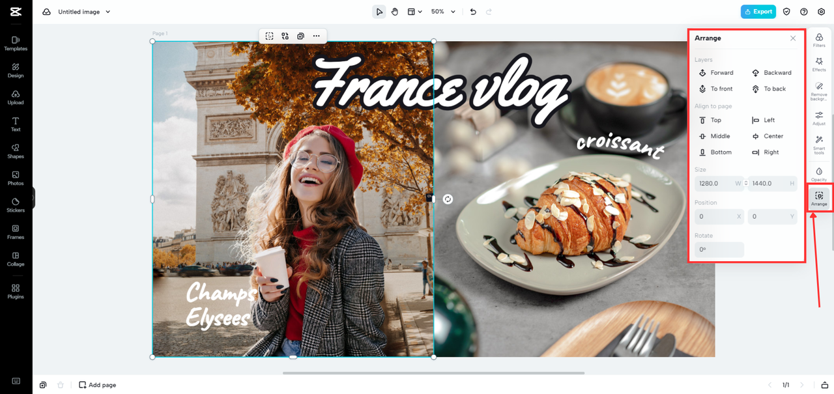Screen dimensions: 834x394
Task: Expand the Untitled image name dropdown
Action: point(108,12)
